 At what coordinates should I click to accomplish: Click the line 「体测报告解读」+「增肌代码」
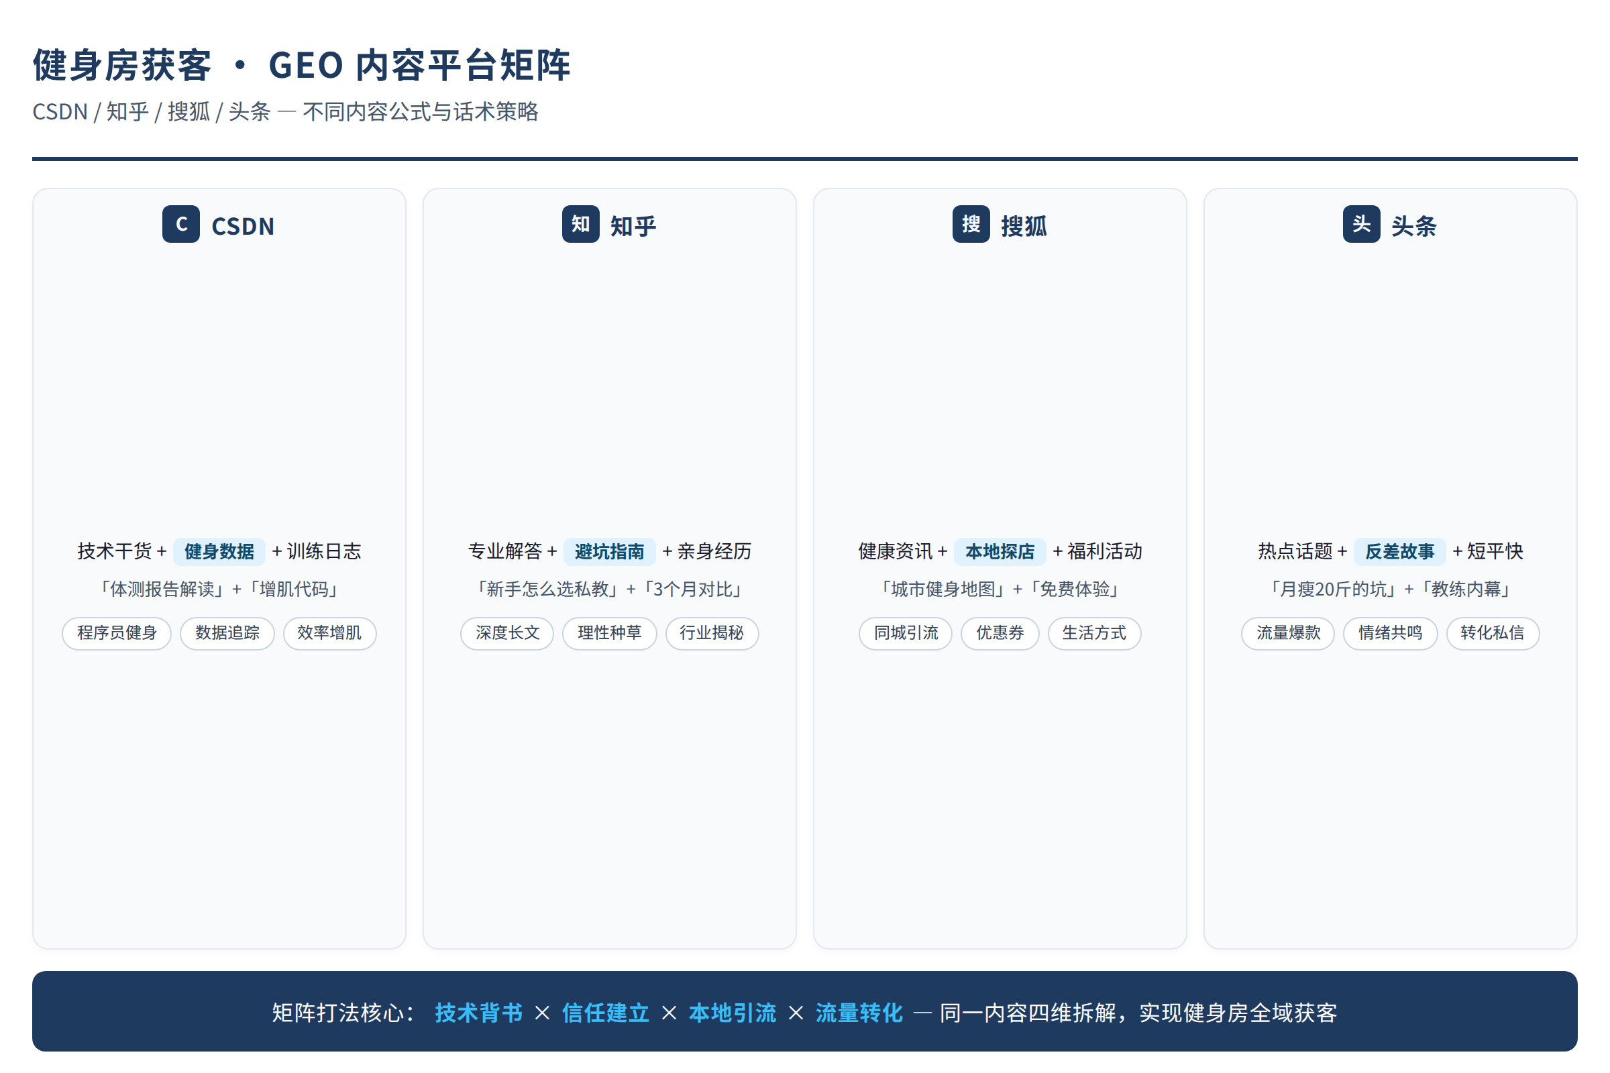[219, 589]
